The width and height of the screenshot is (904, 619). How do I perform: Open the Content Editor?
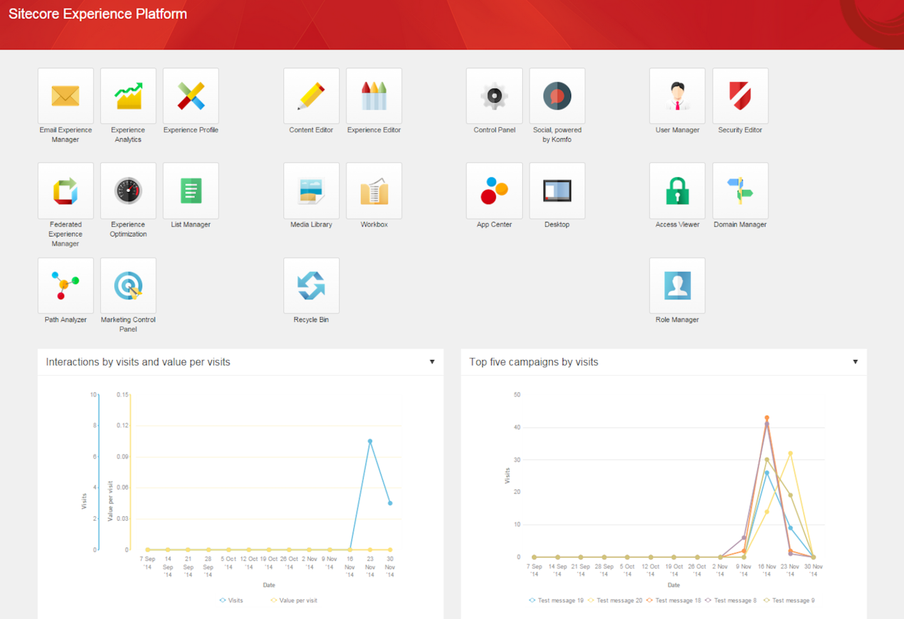(x=311, y=96)
